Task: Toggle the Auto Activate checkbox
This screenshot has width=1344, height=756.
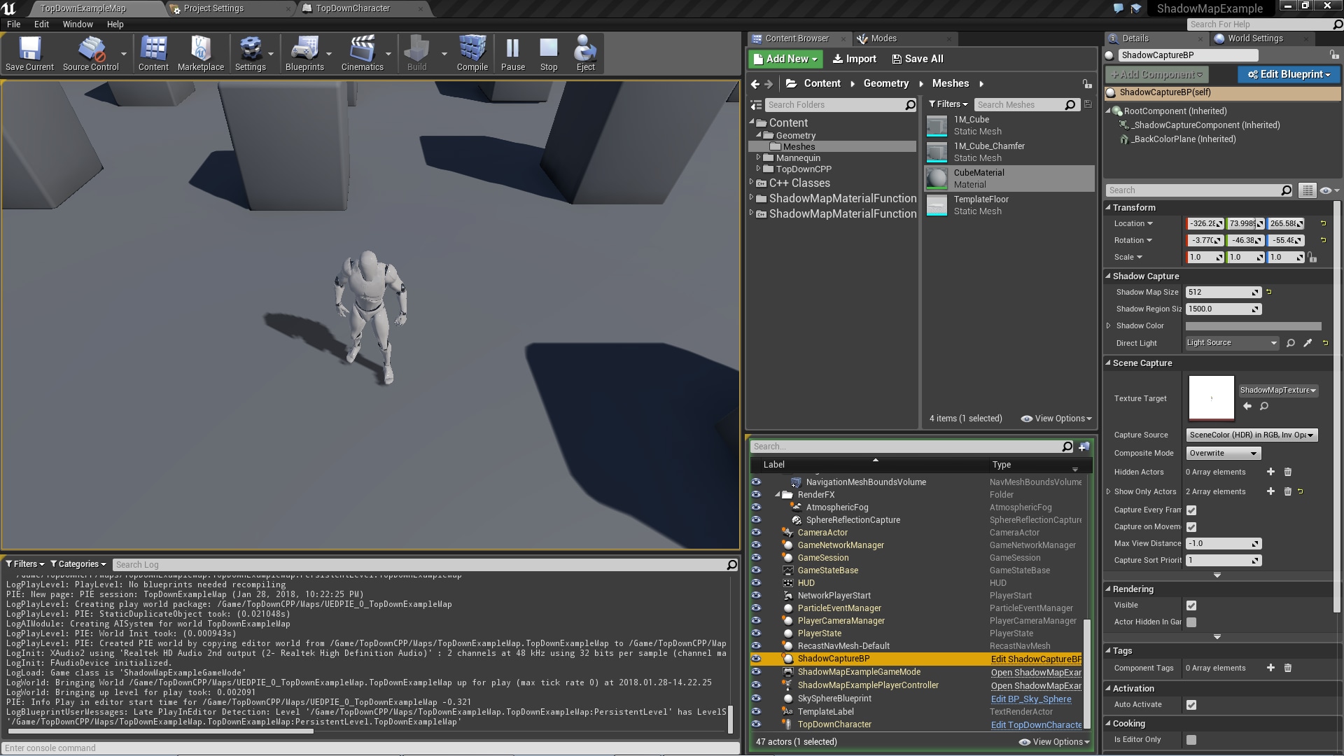Action: (x=1191, y=705)
